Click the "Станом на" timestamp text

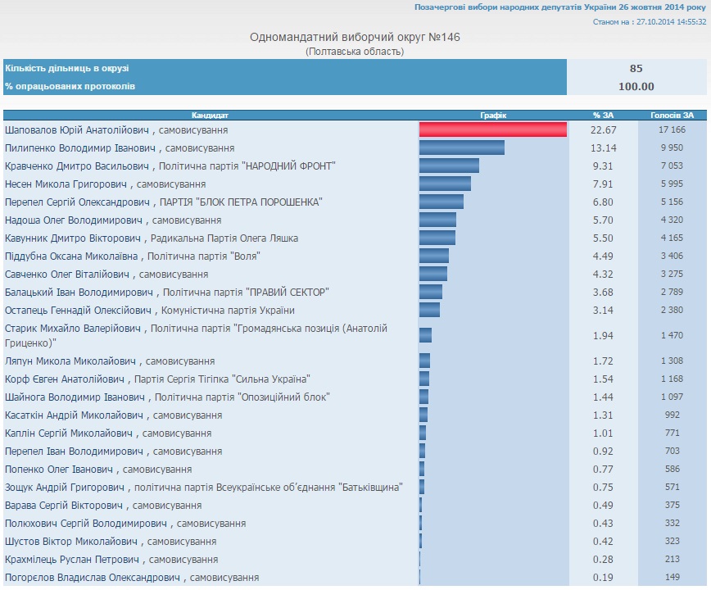coord(650,21)
